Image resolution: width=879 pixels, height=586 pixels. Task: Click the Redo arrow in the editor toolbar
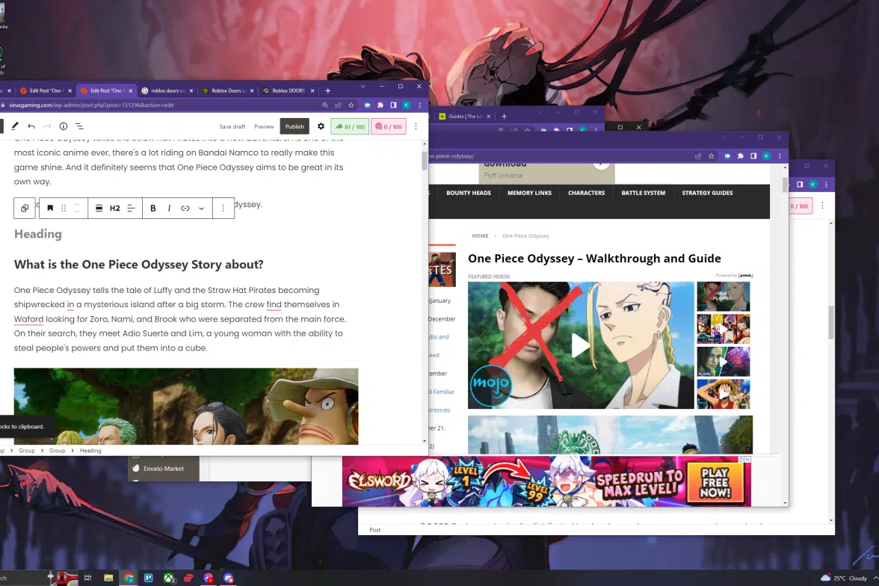(x=48, y=126)
